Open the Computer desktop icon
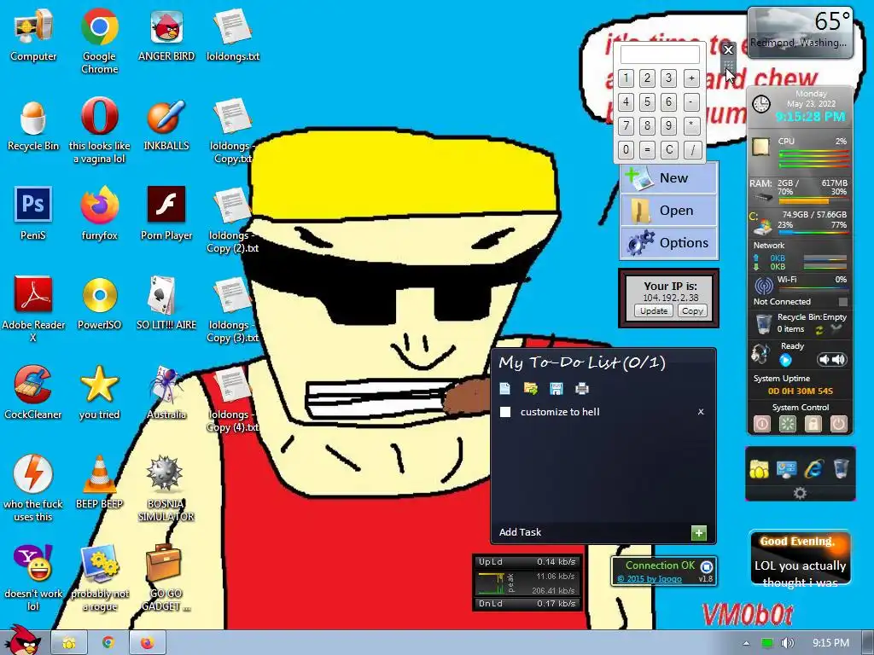 coord(33,34)
